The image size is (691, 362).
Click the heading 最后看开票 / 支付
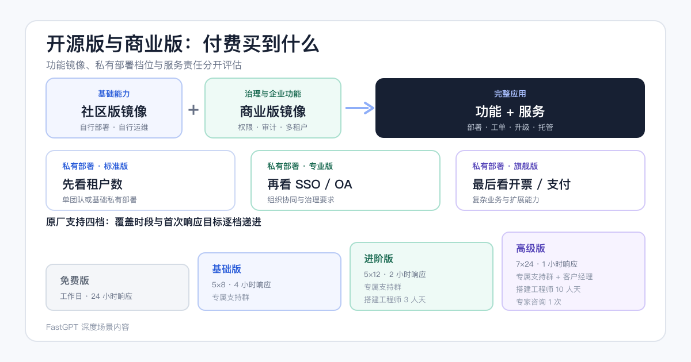[522, 184]
